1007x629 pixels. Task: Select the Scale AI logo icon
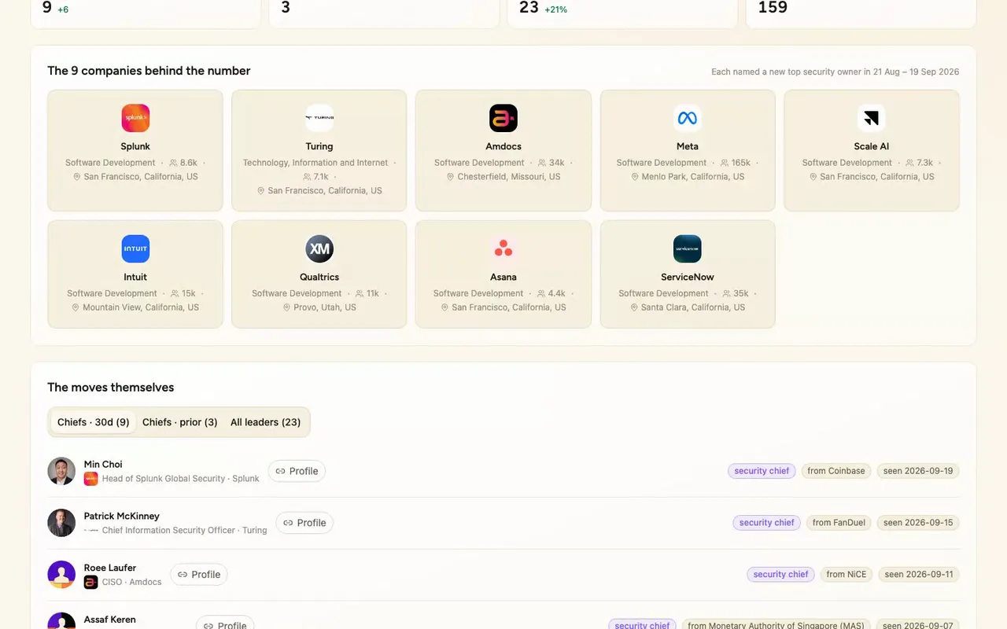pyautogui.click(x=872, y=118)
